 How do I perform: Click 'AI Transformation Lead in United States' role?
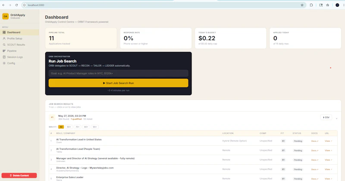click(x=79, y=140)
